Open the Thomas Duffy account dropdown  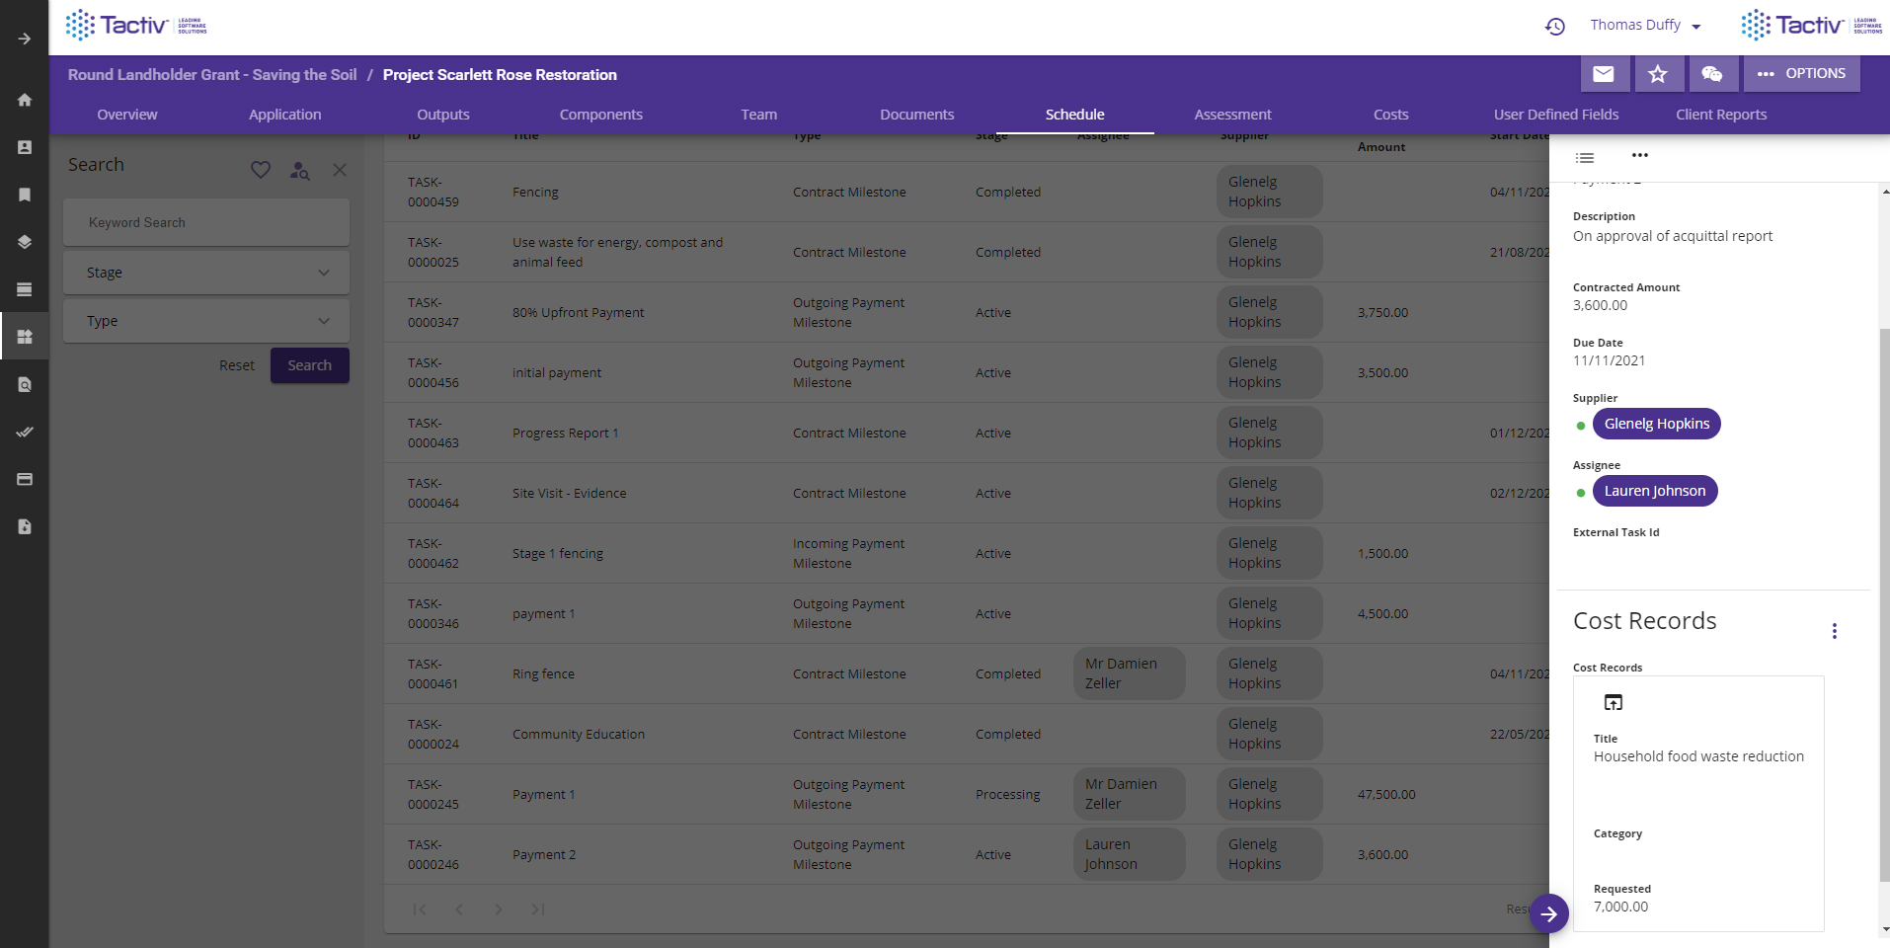[x=1645, y=26]
